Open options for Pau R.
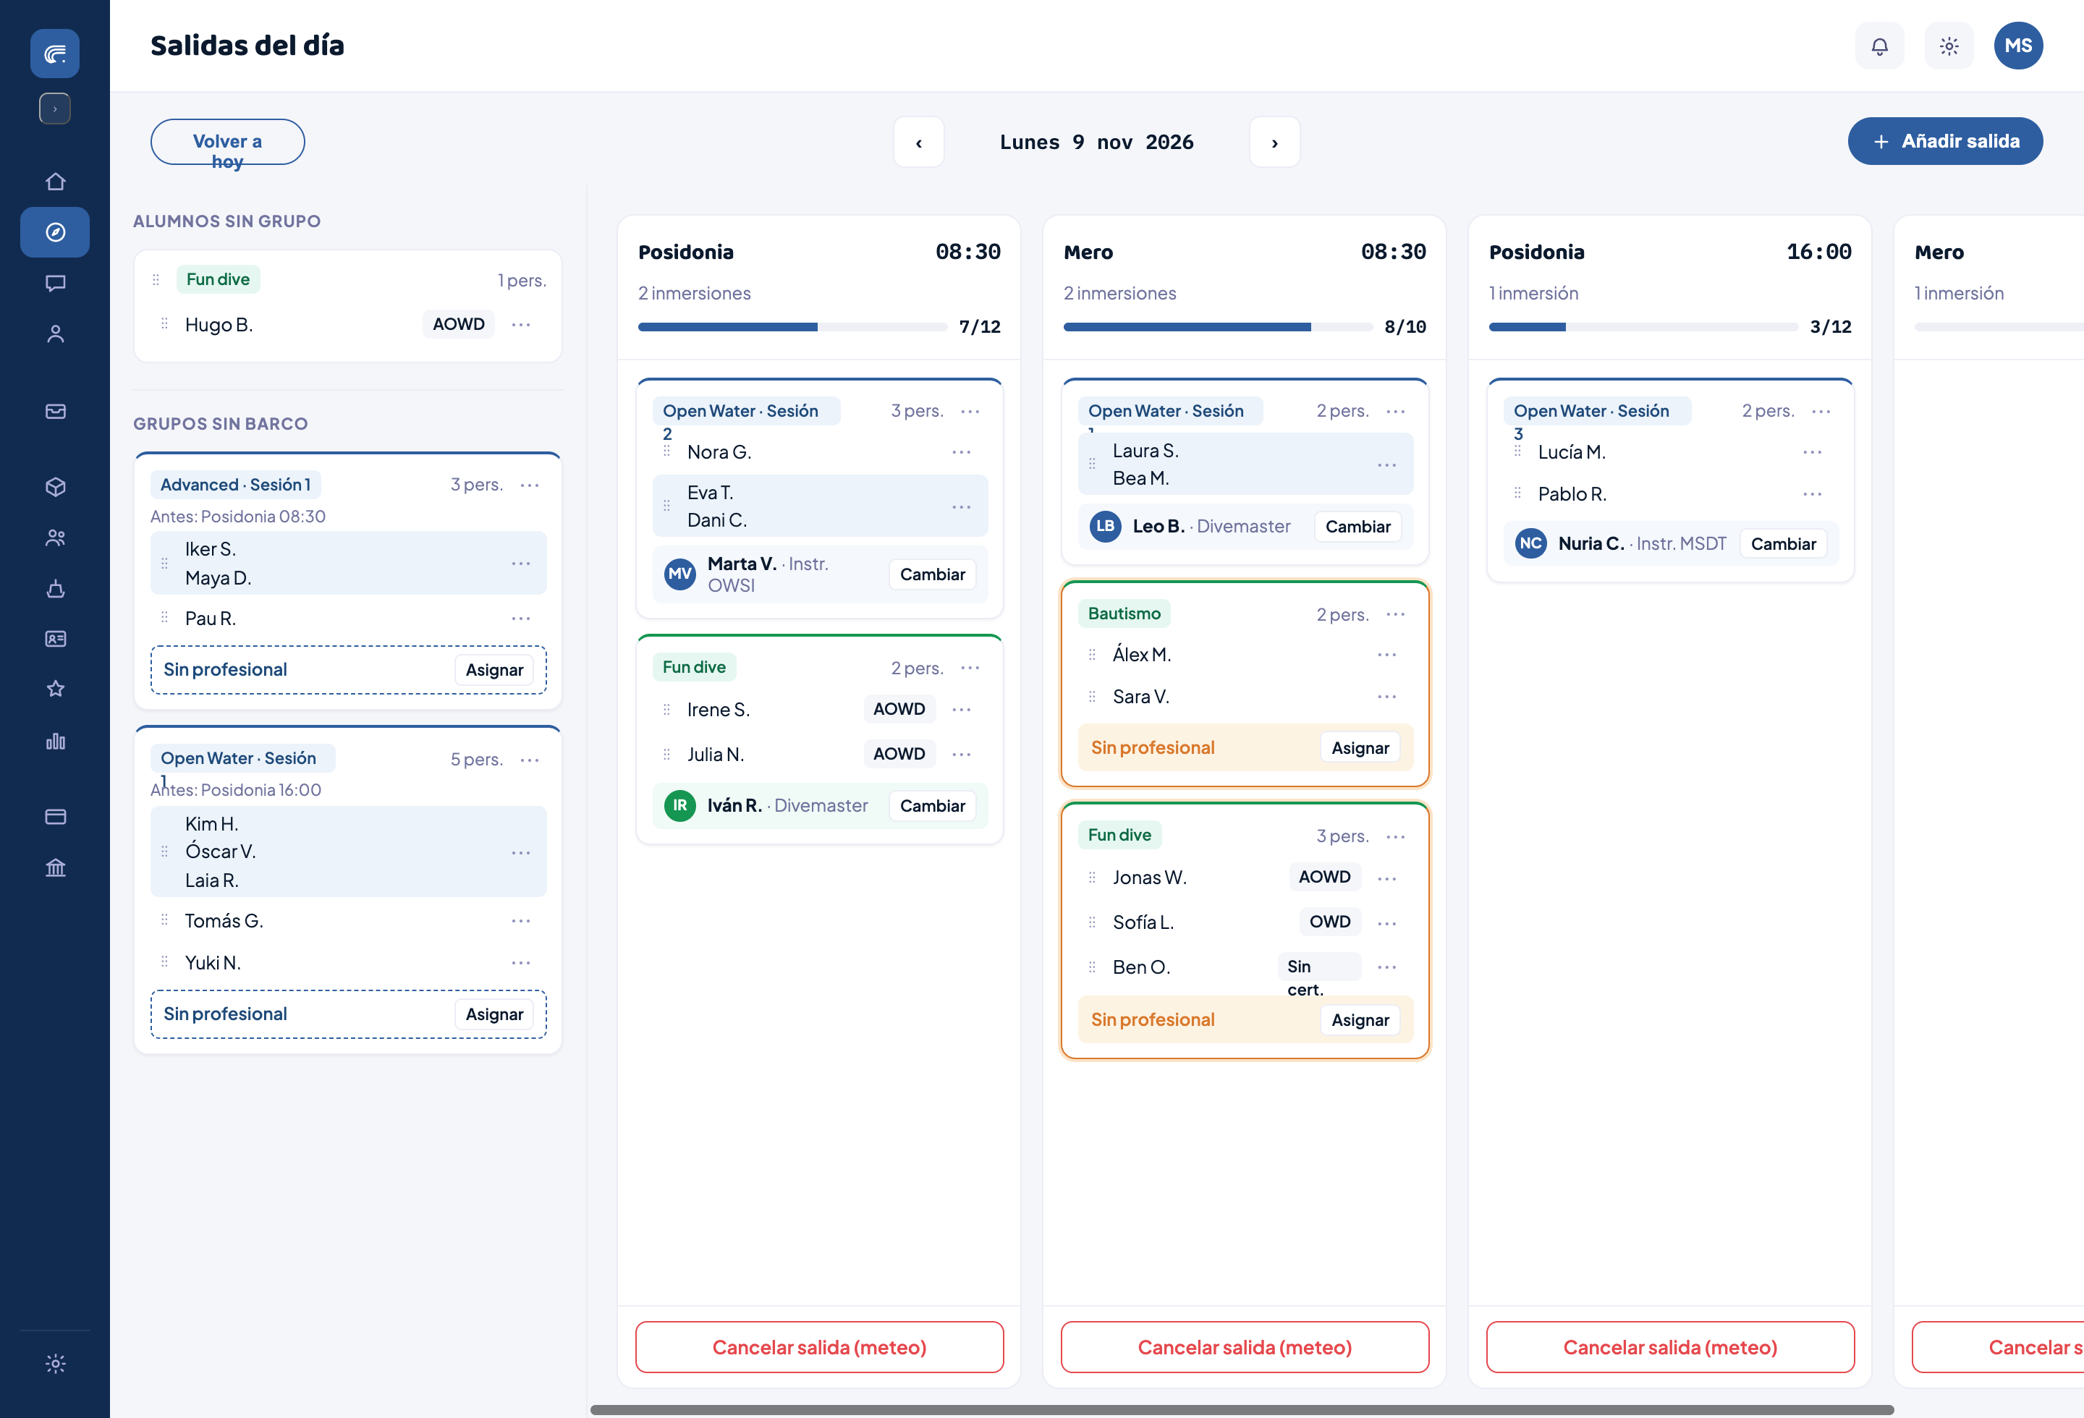Viewport: 2084px width, 1418px height. coord(521,619)
